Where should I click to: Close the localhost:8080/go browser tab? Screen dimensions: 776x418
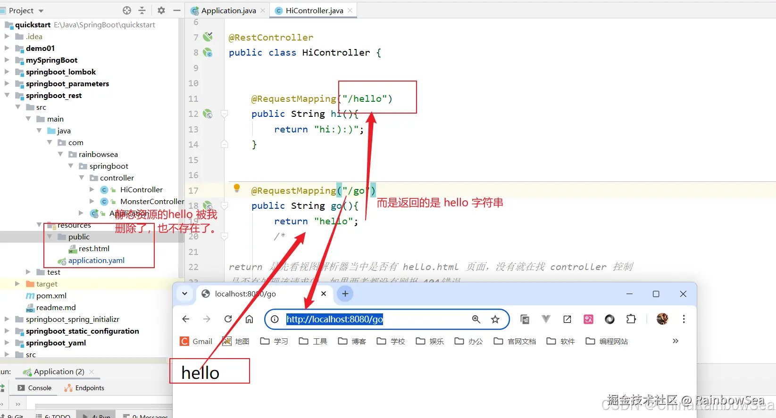pyautogui.click(x=324, y=294)
